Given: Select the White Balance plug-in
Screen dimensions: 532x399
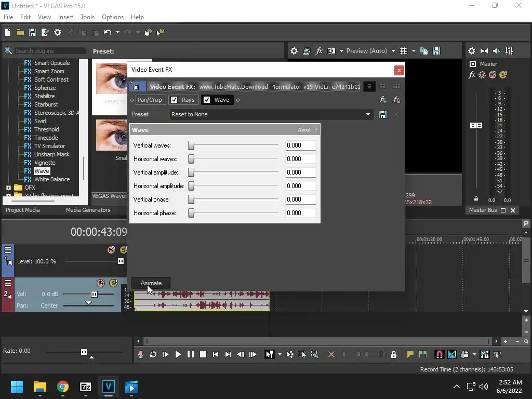Looking at the screenshot, I should (x=52, y=179).
